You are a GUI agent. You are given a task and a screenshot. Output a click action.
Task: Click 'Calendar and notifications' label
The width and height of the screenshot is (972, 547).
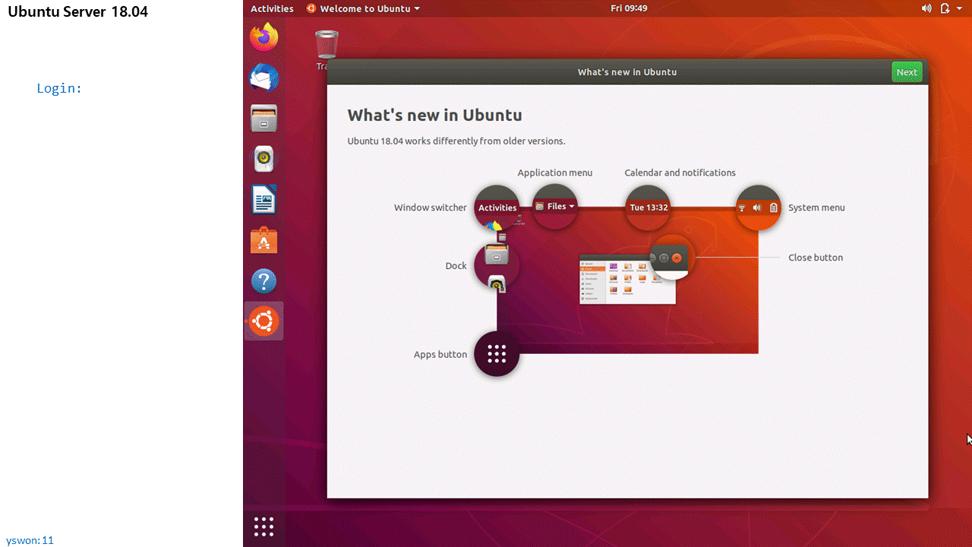point(680,172)
